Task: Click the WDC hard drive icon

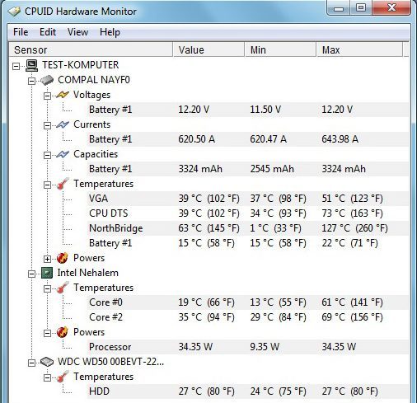Action: pos(47,362)
